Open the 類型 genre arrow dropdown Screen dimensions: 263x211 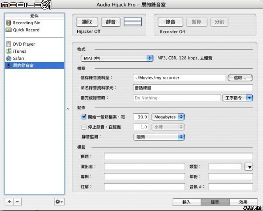click(249, 167)
